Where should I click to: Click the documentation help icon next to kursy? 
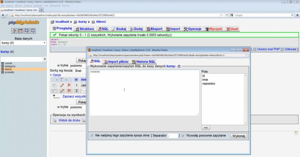(179, 66)
